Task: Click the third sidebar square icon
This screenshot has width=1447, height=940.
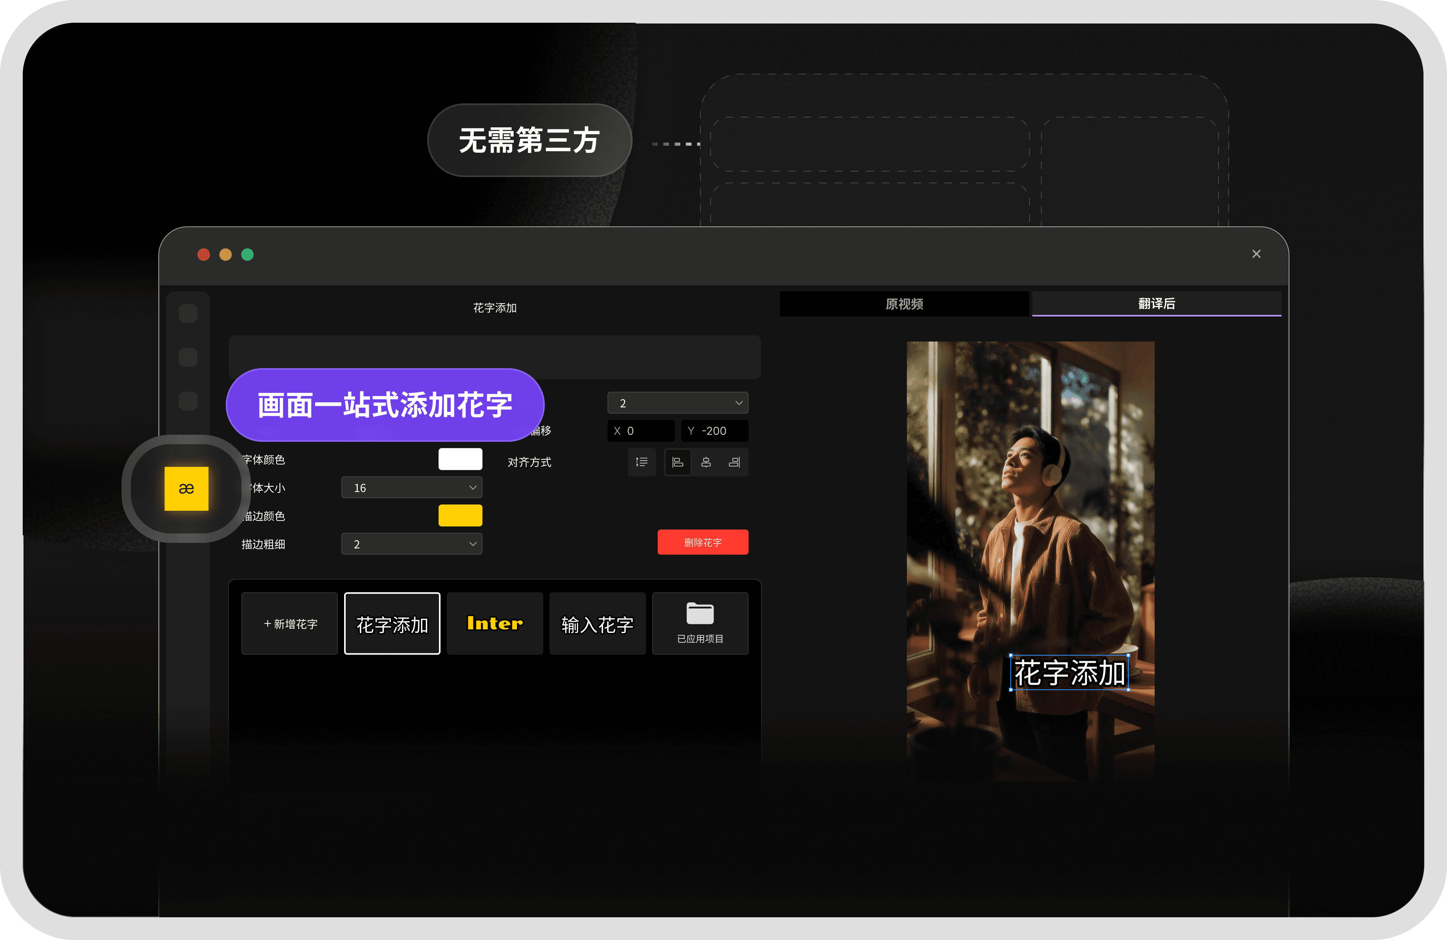Action: coord(188,401)
